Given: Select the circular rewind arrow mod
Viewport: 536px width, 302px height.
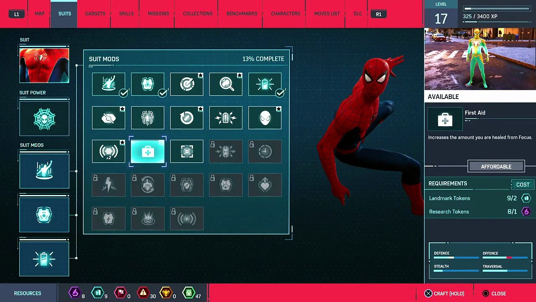Looking at the screenshot, I should click(187, 118).
